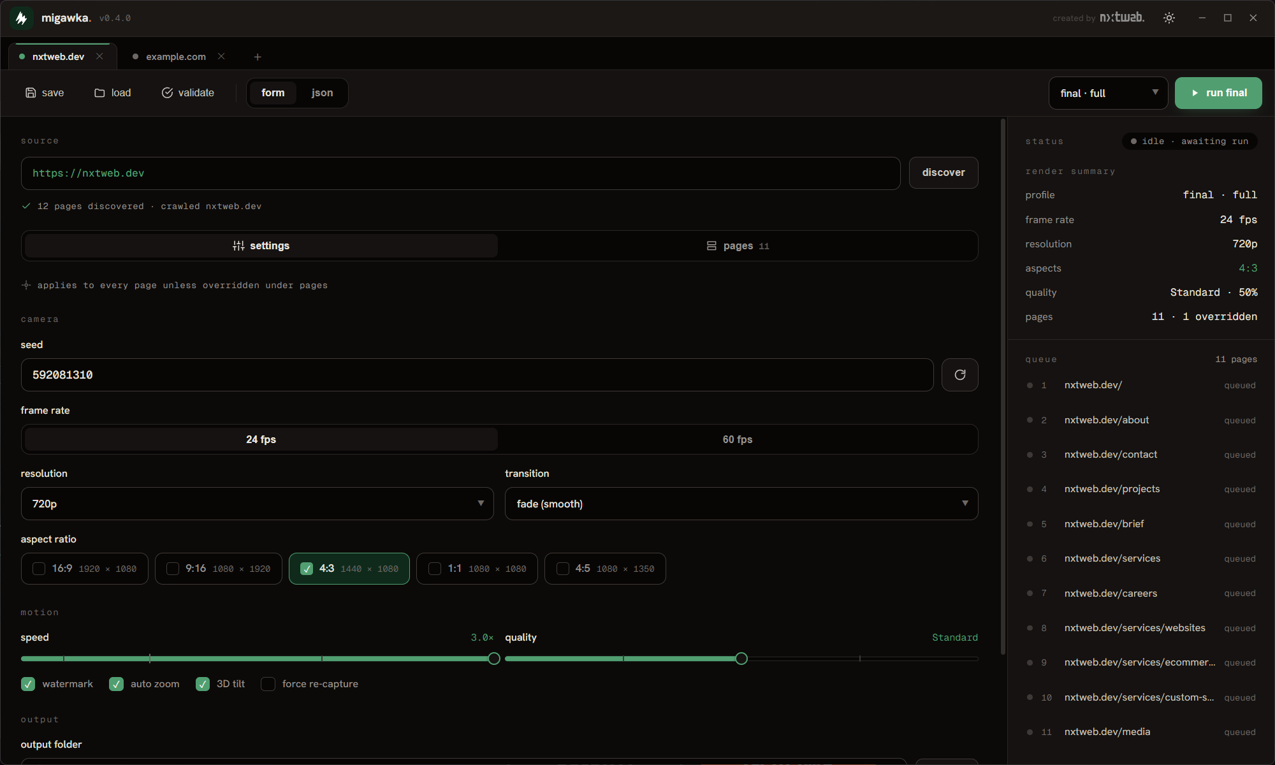Image resolution: width=1275 pixels, height=765 pixels.
Task: Switch to the example.com tab
Action: pos(176,57)
